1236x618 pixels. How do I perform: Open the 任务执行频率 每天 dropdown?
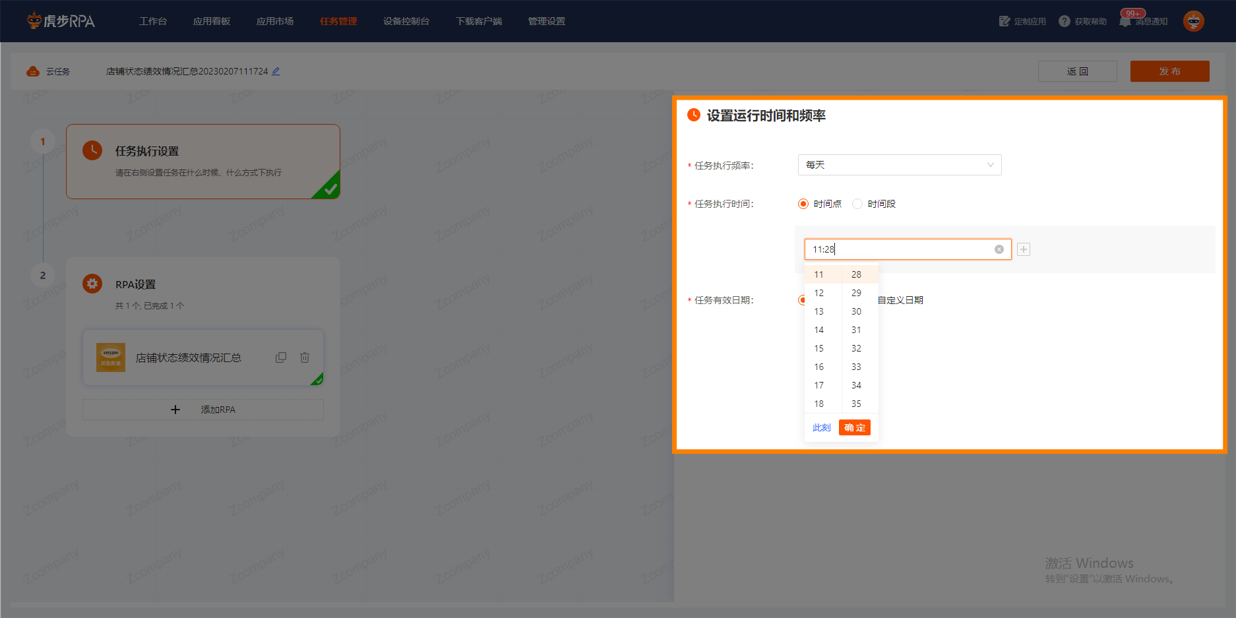point(900,165)
